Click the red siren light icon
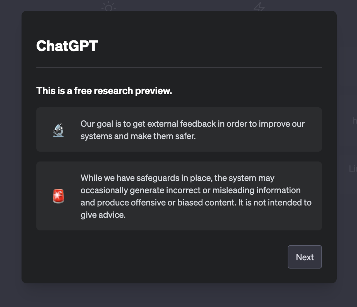Image resolution: width=357 pixels, height=307 pixels. [x=59, y=196]
